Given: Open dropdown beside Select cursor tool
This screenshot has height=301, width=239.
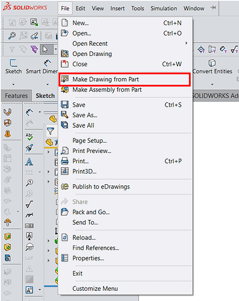Looking at the screenshot, I should point(56,49).
